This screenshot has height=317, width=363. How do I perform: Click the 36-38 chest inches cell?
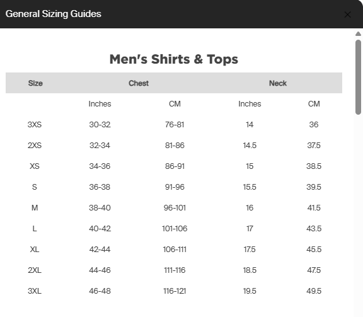pos(100,187)
